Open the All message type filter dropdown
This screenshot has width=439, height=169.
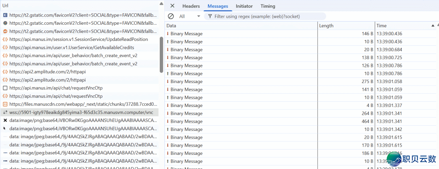point(190,16)
